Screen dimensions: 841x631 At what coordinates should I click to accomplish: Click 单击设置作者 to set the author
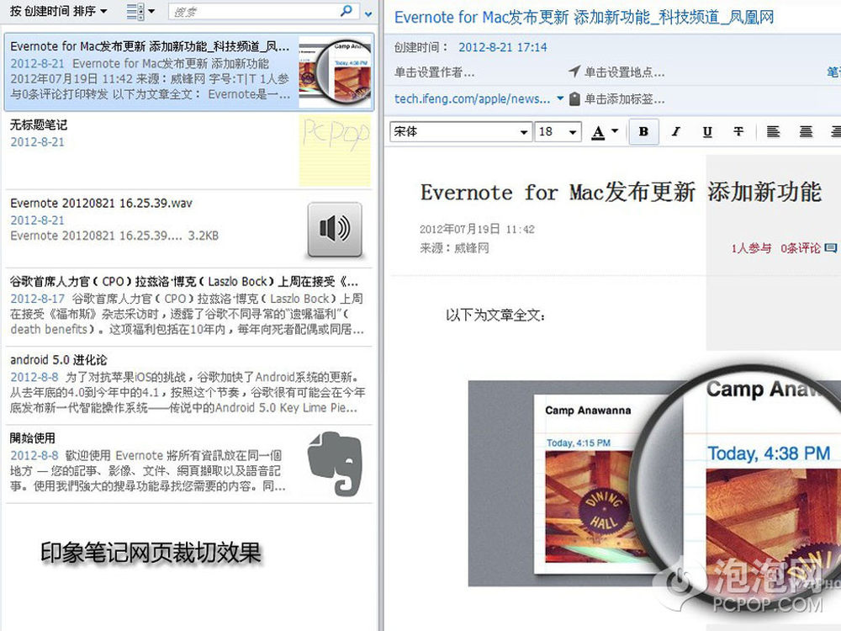tap(435, 72)
